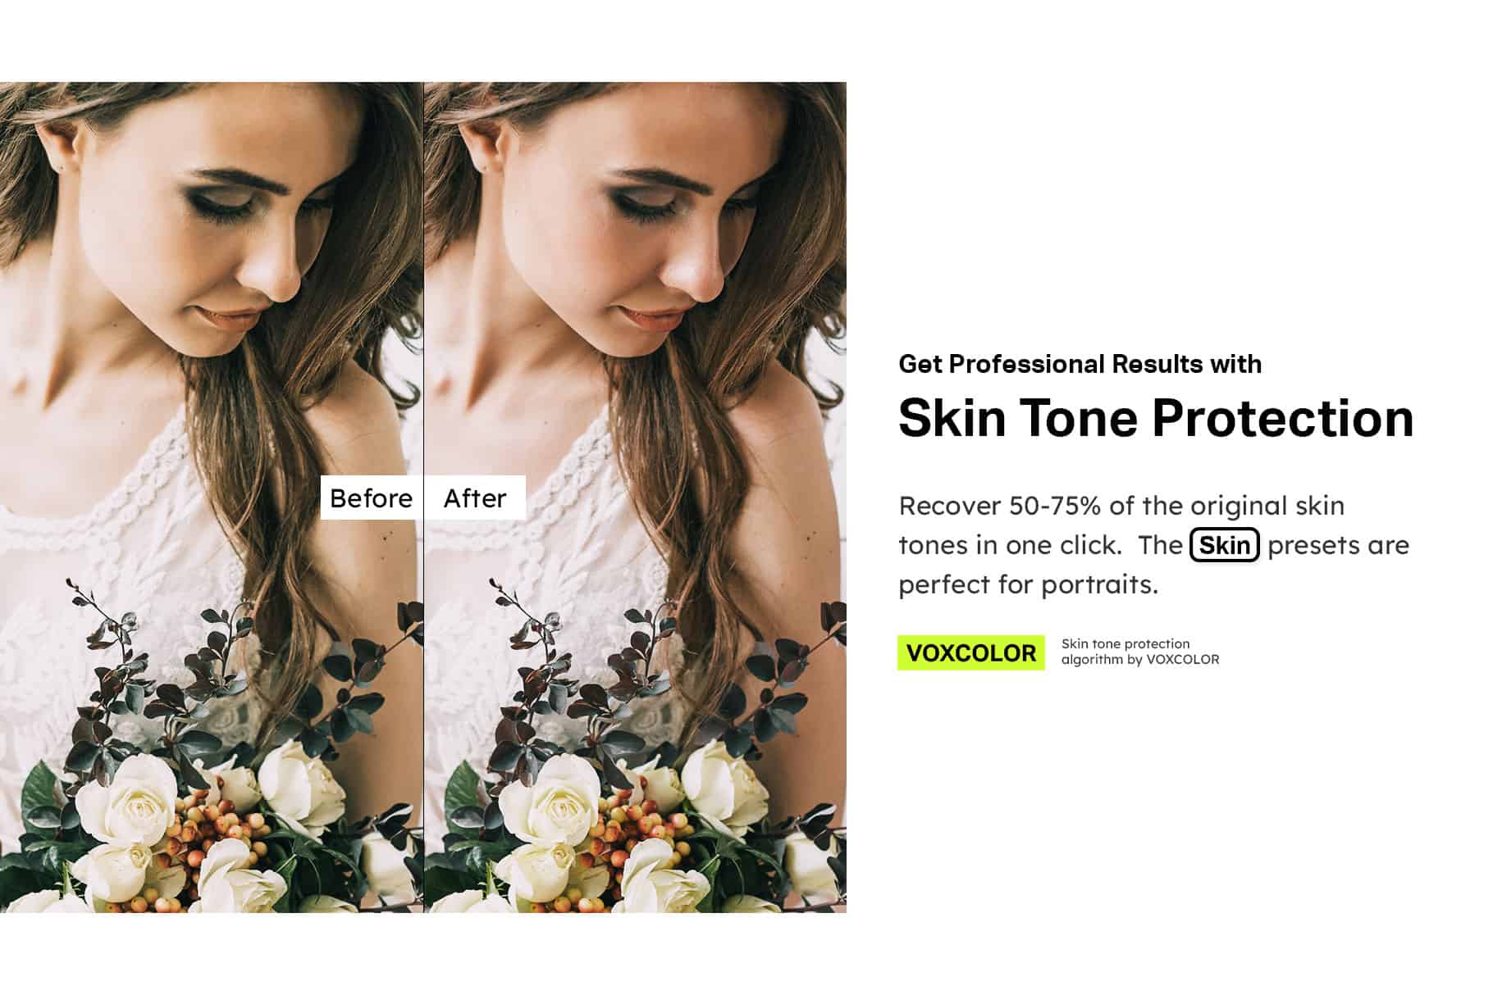Click the "perfect for portraits." text

1029,584
